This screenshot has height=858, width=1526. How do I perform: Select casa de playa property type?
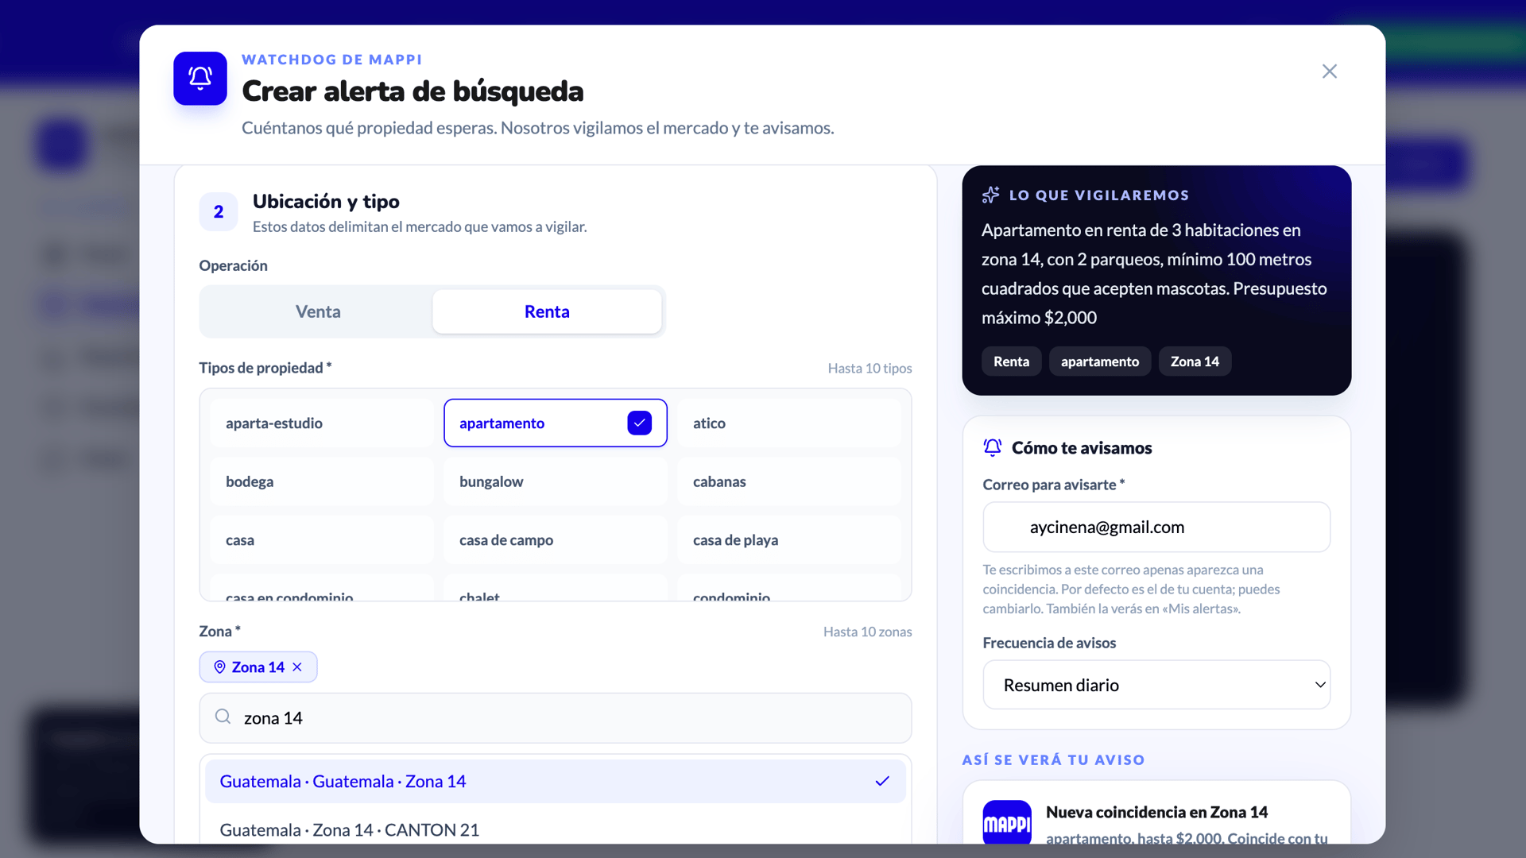point(788,540)
